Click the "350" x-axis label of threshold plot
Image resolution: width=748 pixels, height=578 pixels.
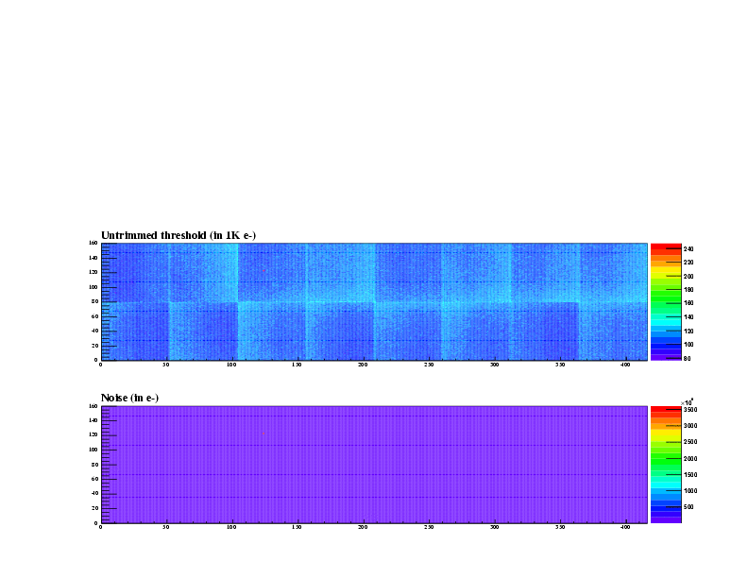559,365
